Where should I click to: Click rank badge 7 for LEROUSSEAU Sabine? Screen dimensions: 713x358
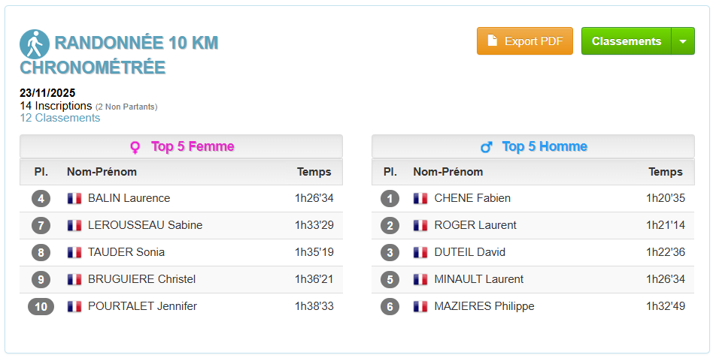click(x=41, y=225)
